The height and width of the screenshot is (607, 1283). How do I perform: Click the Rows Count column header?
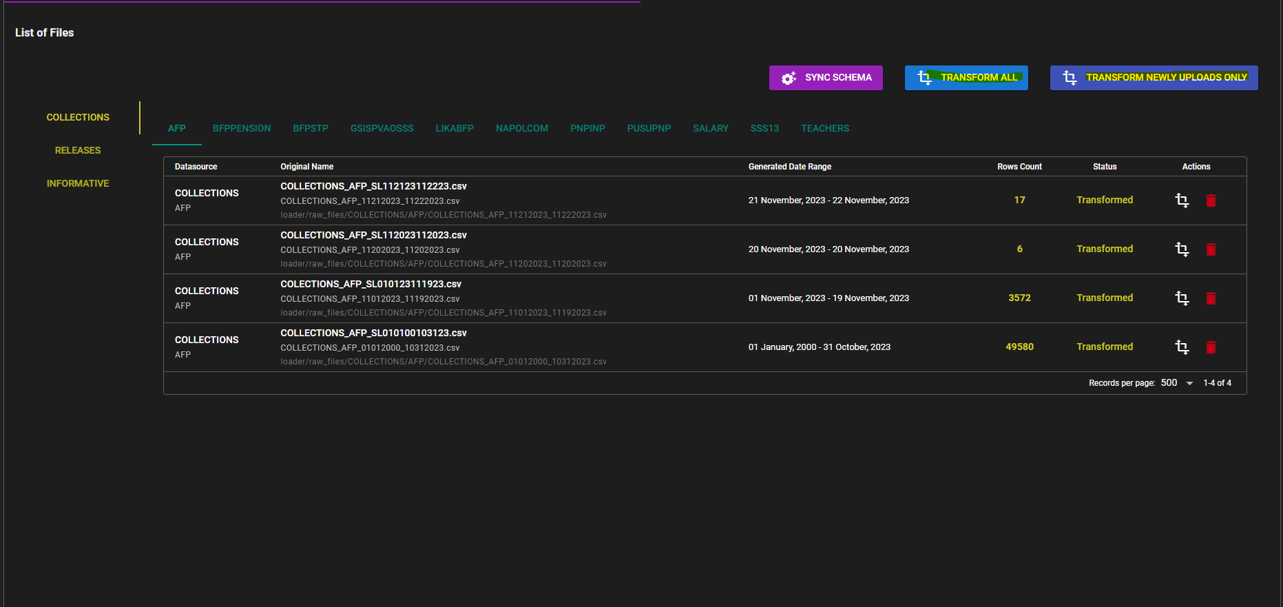coord(1019,167)
